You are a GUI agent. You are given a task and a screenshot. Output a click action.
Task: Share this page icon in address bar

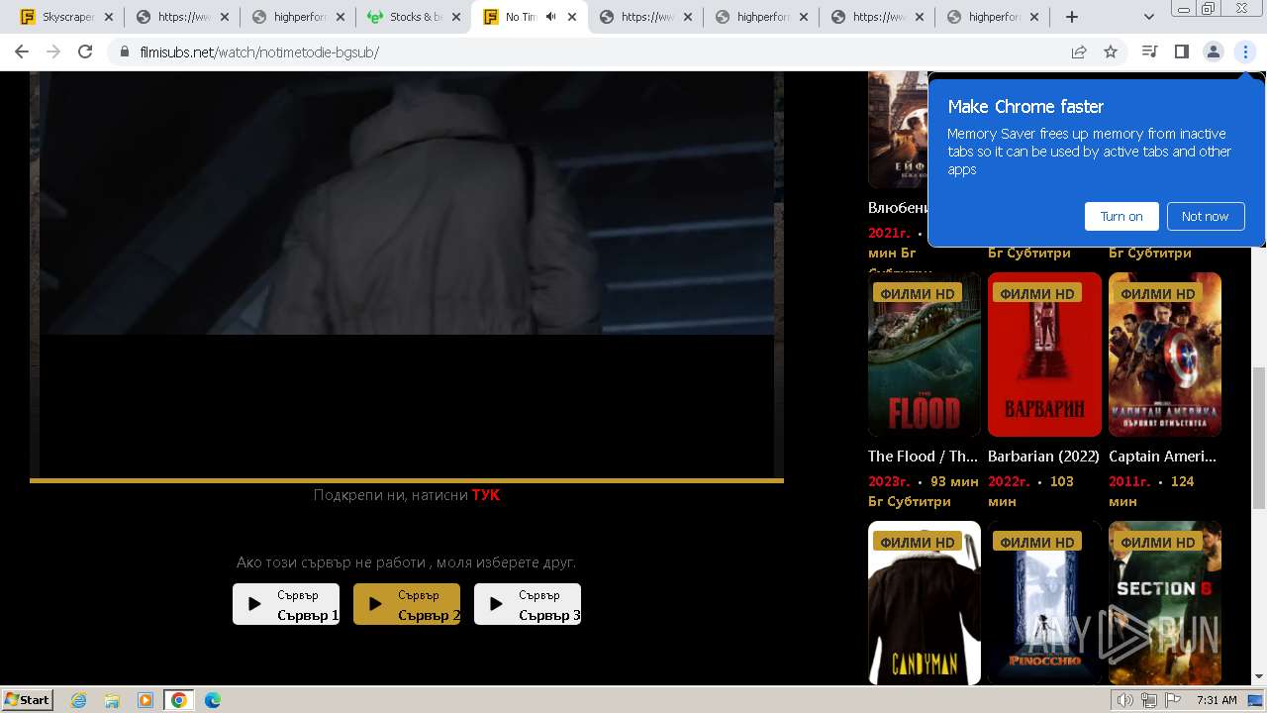click(1079, 51)
